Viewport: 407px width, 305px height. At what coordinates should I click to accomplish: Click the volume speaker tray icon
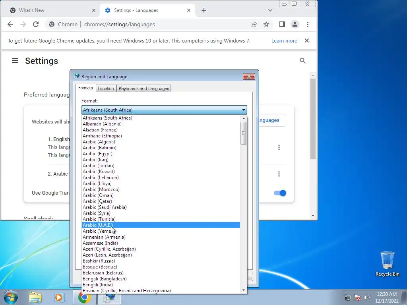(x=367, y=297)
